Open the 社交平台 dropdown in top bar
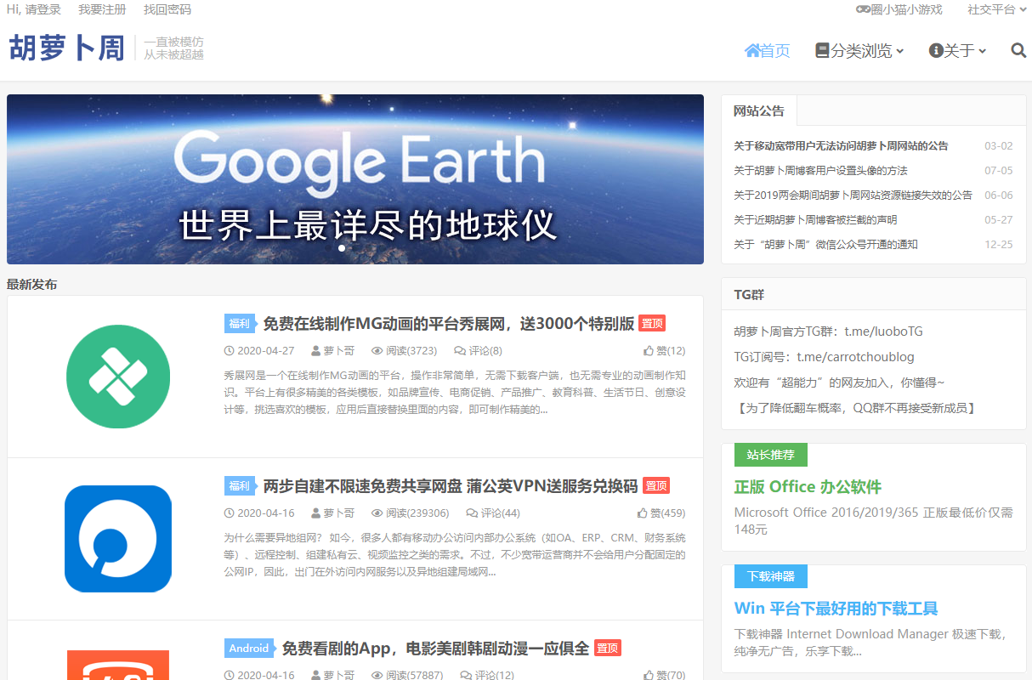Image resolution: width=1032 pixels, height=680 pixels. click(x=996, y=9)
